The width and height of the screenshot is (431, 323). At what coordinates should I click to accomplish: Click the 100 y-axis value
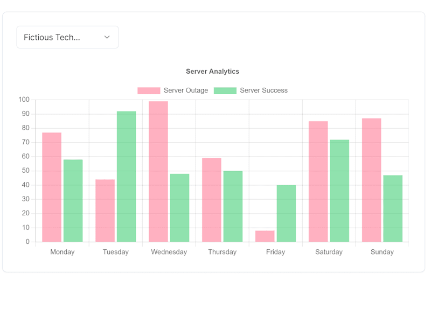[24, 100]
